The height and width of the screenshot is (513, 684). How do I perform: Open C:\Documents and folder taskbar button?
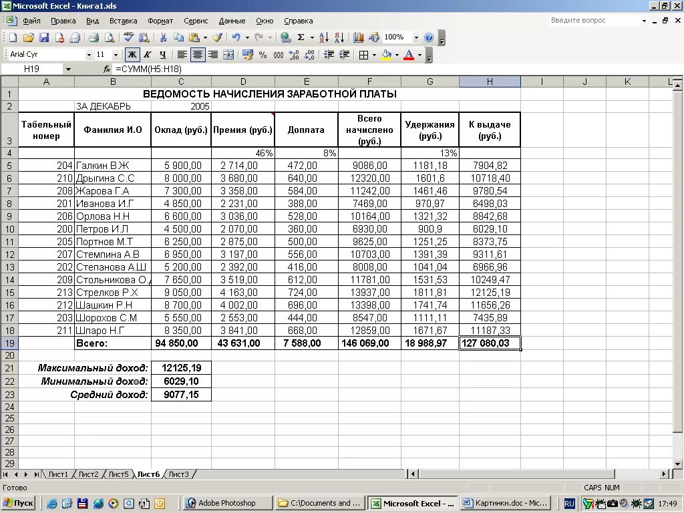click(x=319, y=503)
